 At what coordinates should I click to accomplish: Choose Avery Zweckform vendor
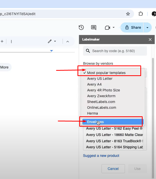pos(113,96)
